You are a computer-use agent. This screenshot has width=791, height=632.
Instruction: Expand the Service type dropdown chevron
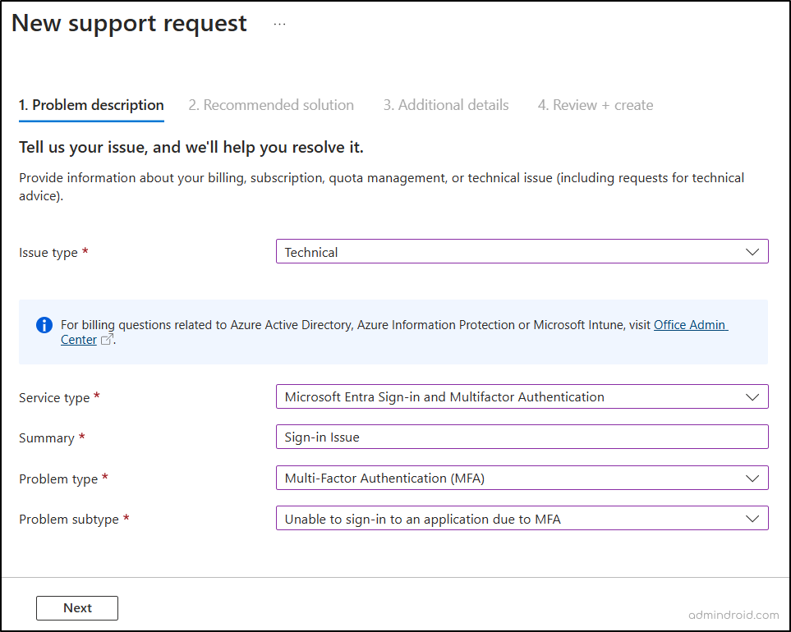(x=752, y=397)
